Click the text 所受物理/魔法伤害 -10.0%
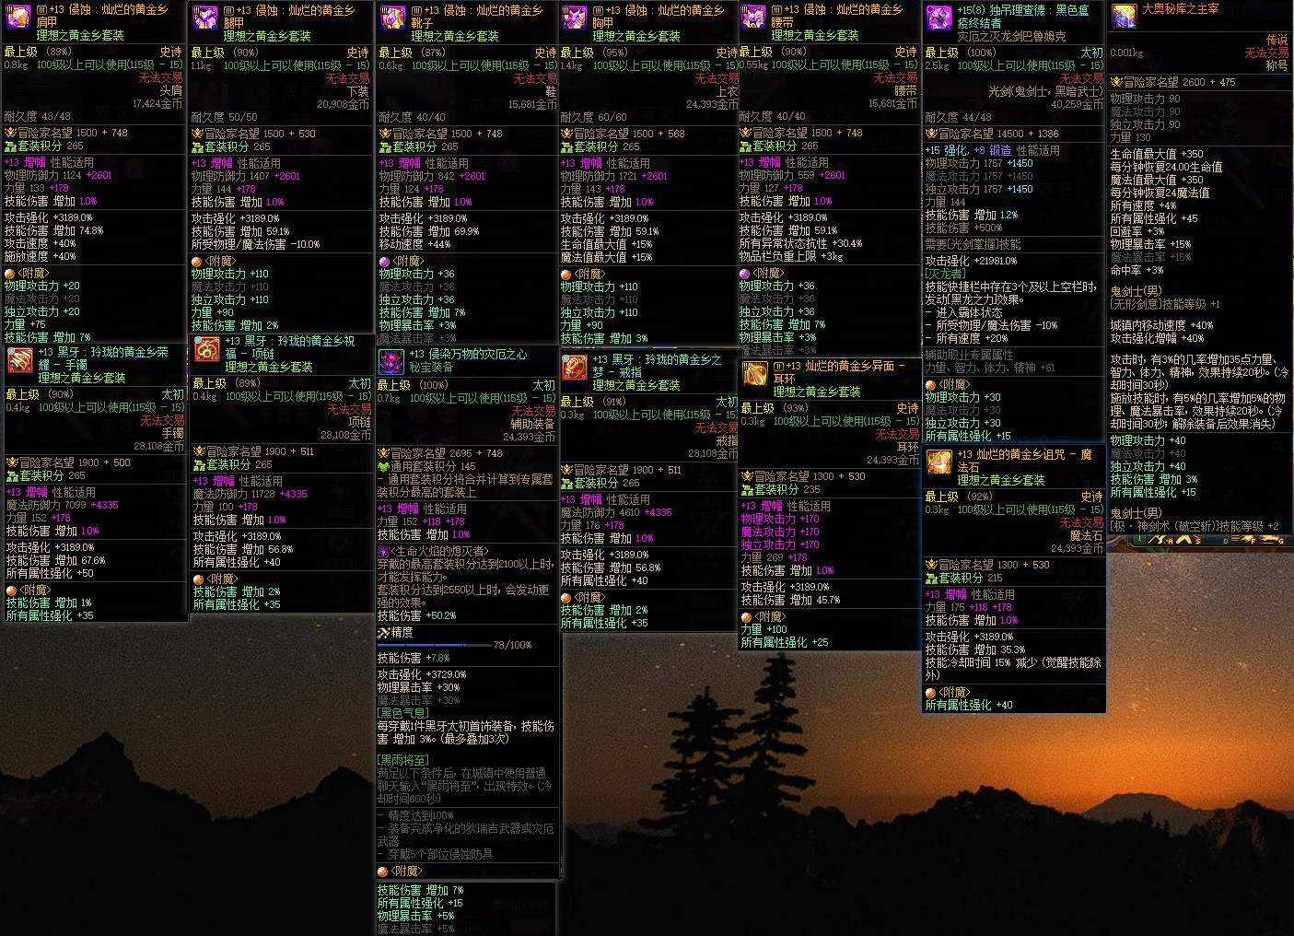Screen dimensions: 1294x936 pos(255,244)
